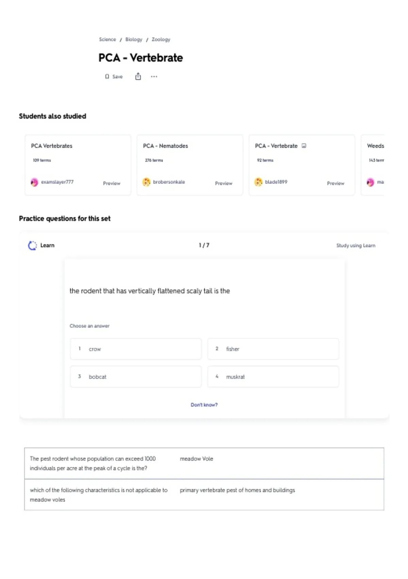Click the share icon below title
The image size is (408, 579).
[x=138, y=76]
